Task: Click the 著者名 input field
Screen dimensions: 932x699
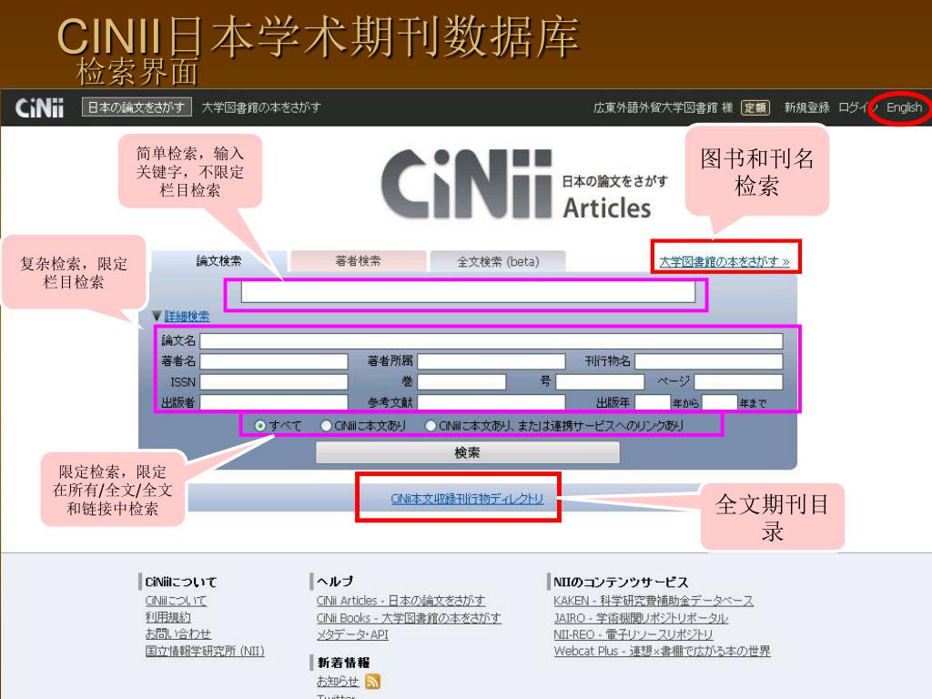Action: point(273,361)
